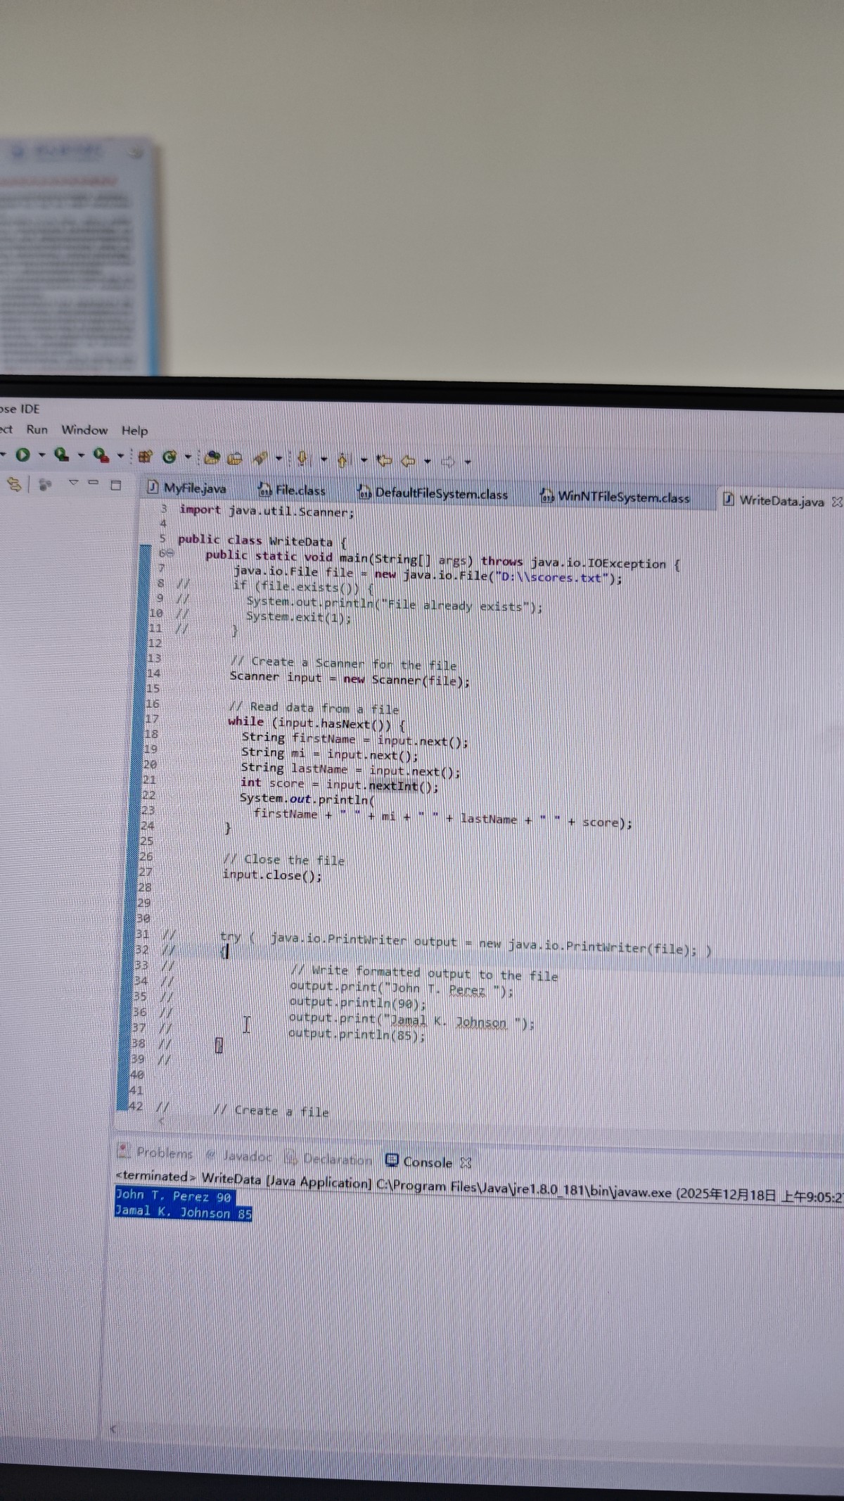Open the dropdown arrow next to Run
The height and width of the screenshot is (1501, 844).
41,455
